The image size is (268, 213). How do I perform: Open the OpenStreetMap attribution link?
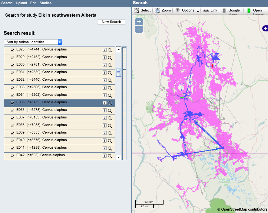[234, 209]
